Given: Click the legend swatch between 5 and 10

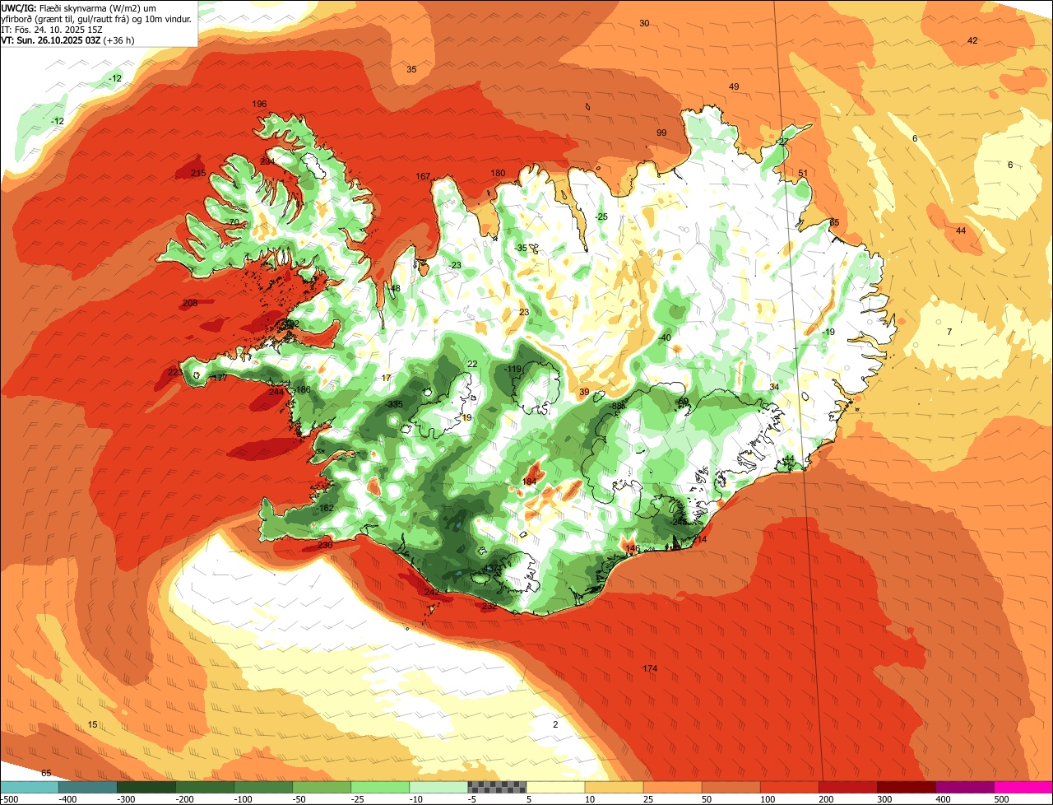Looking at the screenshot, I should [x=555, y=787].
